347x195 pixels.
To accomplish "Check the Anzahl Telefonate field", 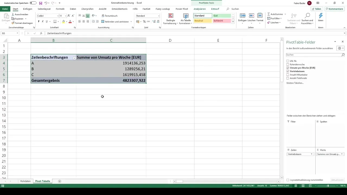I will (288, 78).
